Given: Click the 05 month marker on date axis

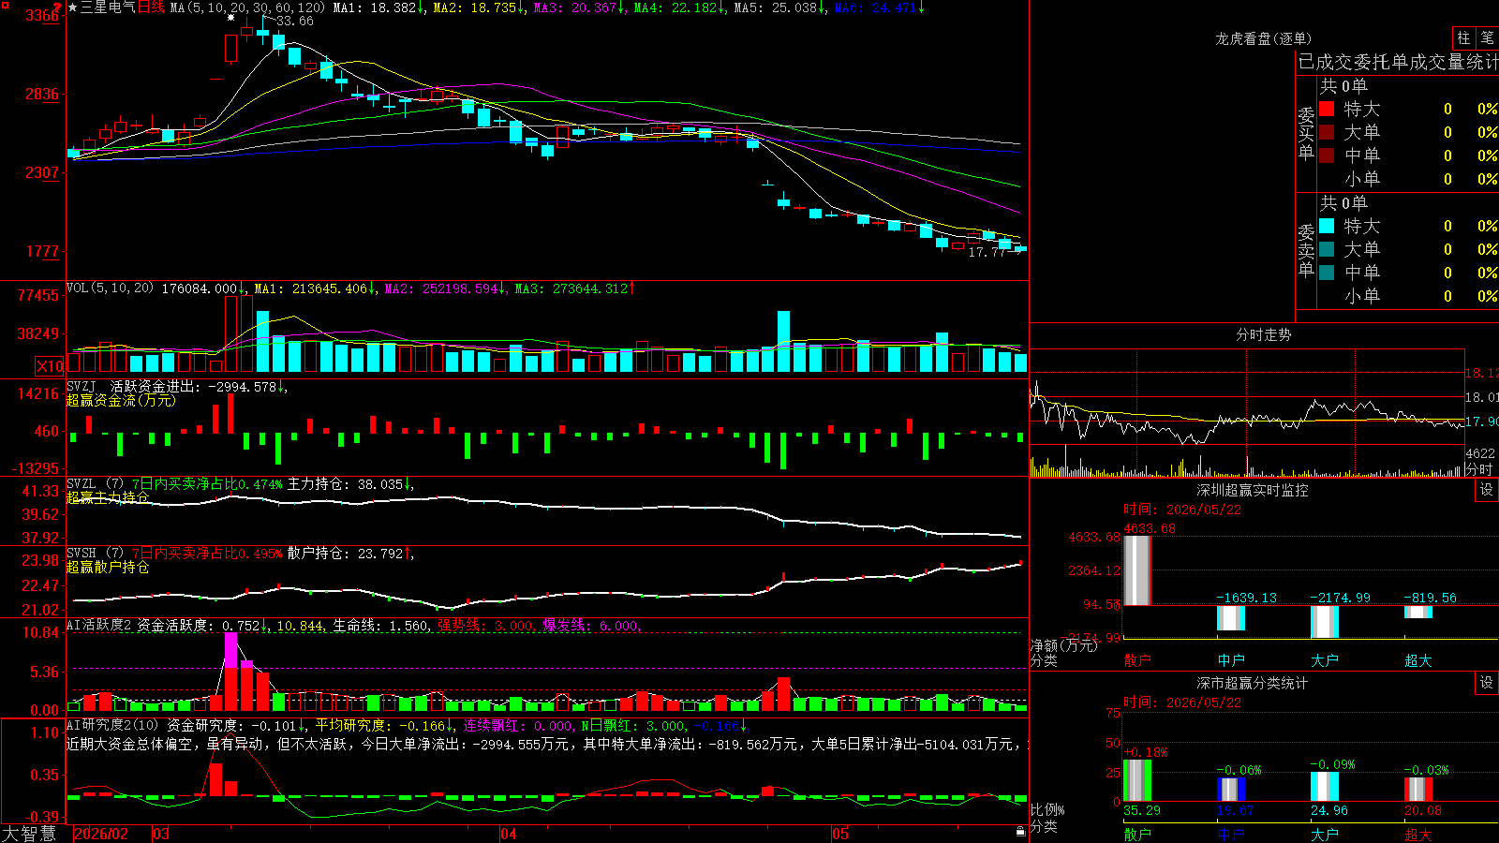Looking at the screenshot, I should [x=840, y=834].
